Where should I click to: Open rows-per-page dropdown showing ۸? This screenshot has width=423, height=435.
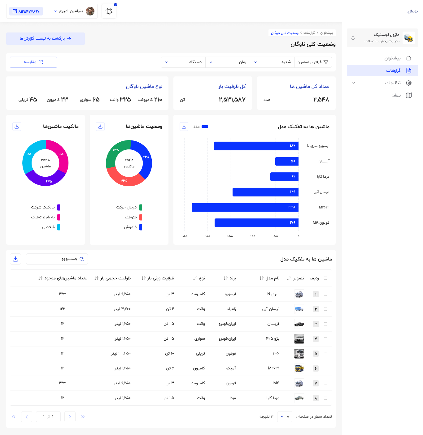point(285,417)
